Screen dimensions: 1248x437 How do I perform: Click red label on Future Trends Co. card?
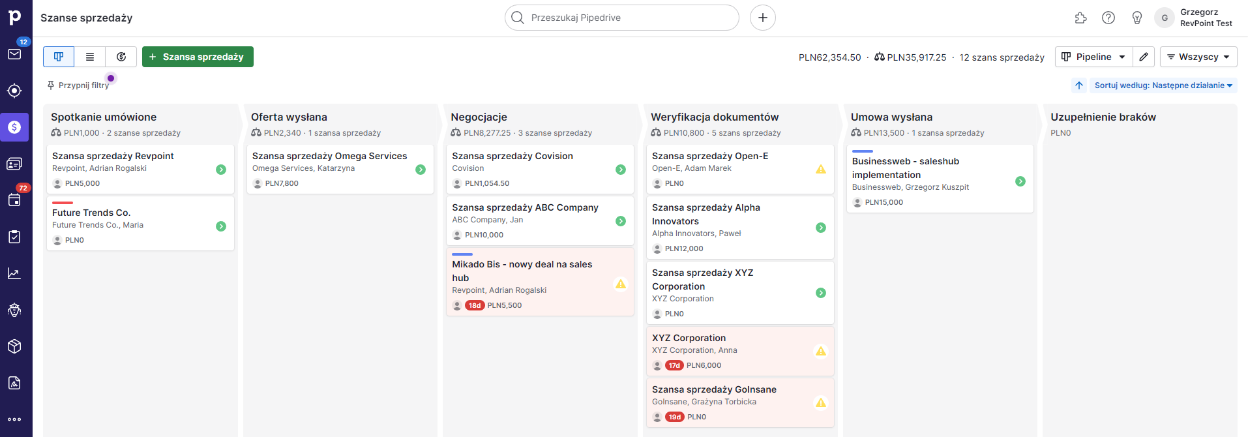pyautogui.click(x=63, y=203)
